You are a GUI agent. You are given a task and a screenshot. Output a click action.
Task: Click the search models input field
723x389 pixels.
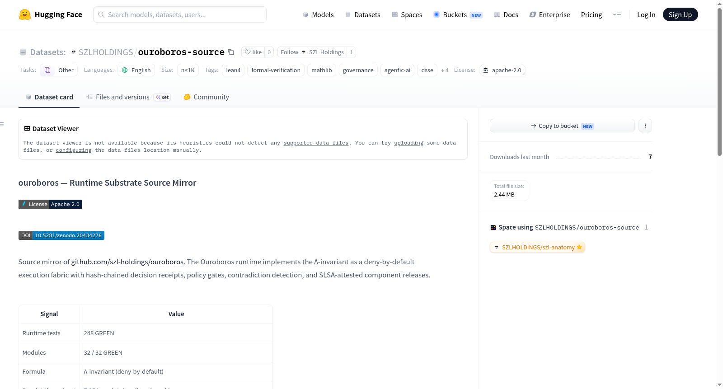coord(180,14)
